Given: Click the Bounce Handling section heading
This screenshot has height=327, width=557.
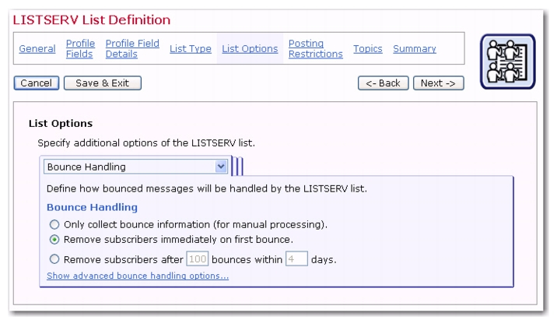Looking at the screenshot, I should [x=92, y=207].
